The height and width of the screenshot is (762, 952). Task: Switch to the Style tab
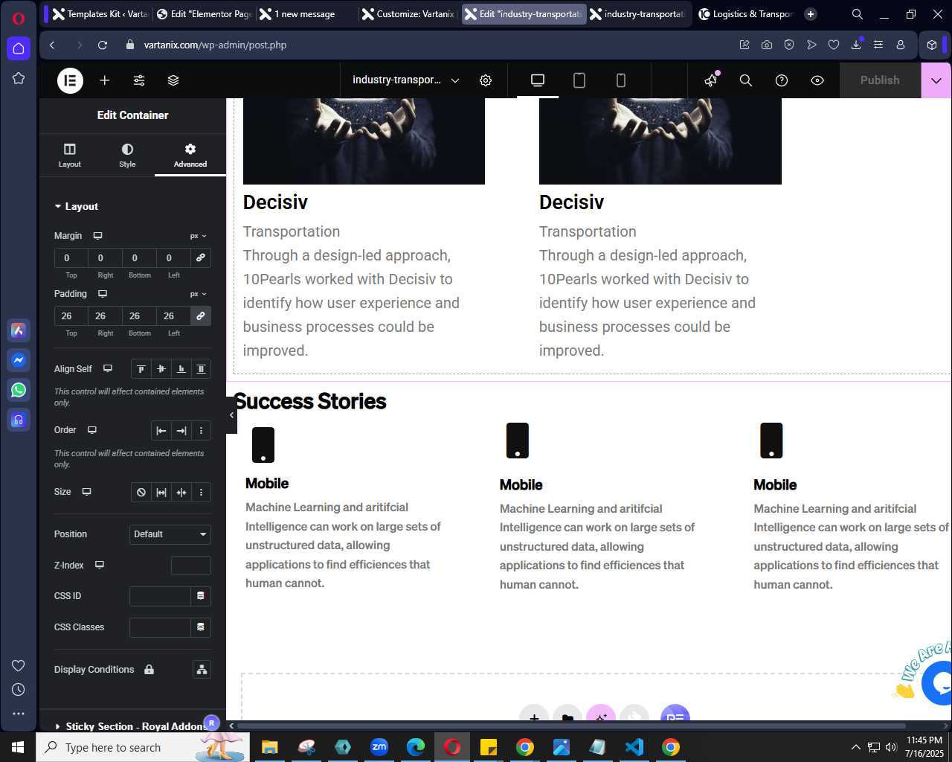[x=127, y=155]
